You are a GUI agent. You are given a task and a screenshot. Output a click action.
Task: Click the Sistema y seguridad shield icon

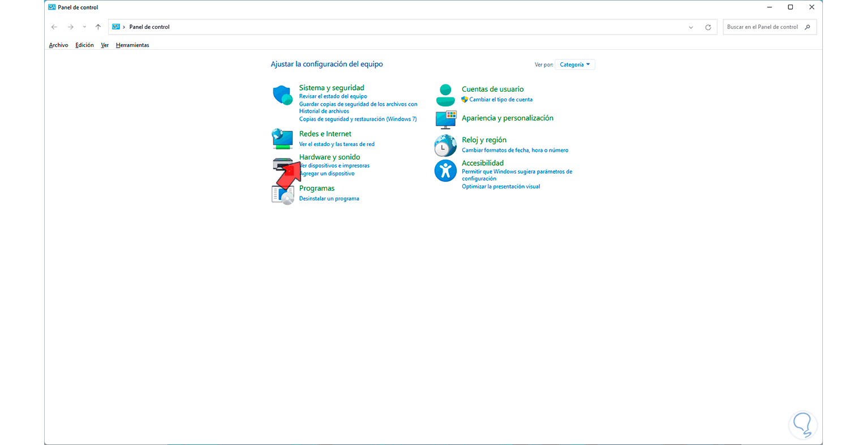[282, 95]
